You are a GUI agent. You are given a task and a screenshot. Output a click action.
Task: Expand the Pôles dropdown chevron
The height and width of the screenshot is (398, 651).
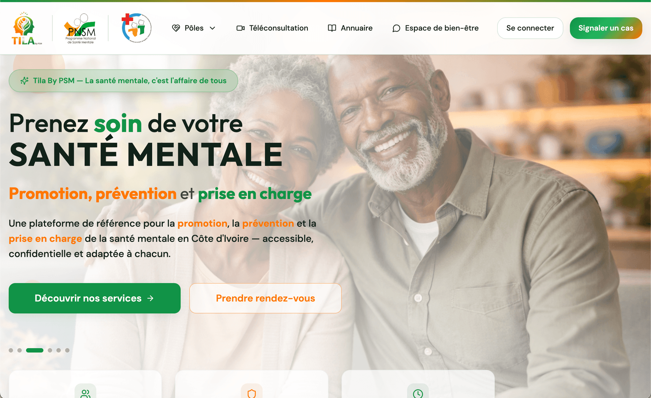click(x=213, y=28)
